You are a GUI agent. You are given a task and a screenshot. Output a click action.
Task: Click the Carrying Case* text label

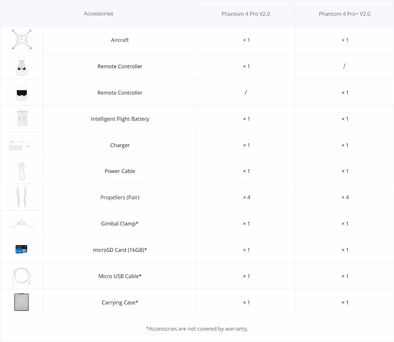(x=120, y=303)
